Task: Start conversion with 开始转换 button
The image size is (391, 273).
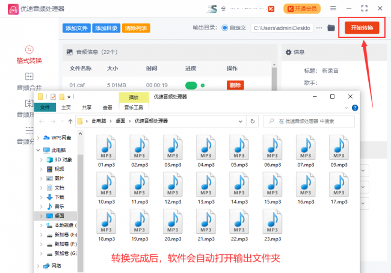Action: pyautogui.click(x=362, y=28)
